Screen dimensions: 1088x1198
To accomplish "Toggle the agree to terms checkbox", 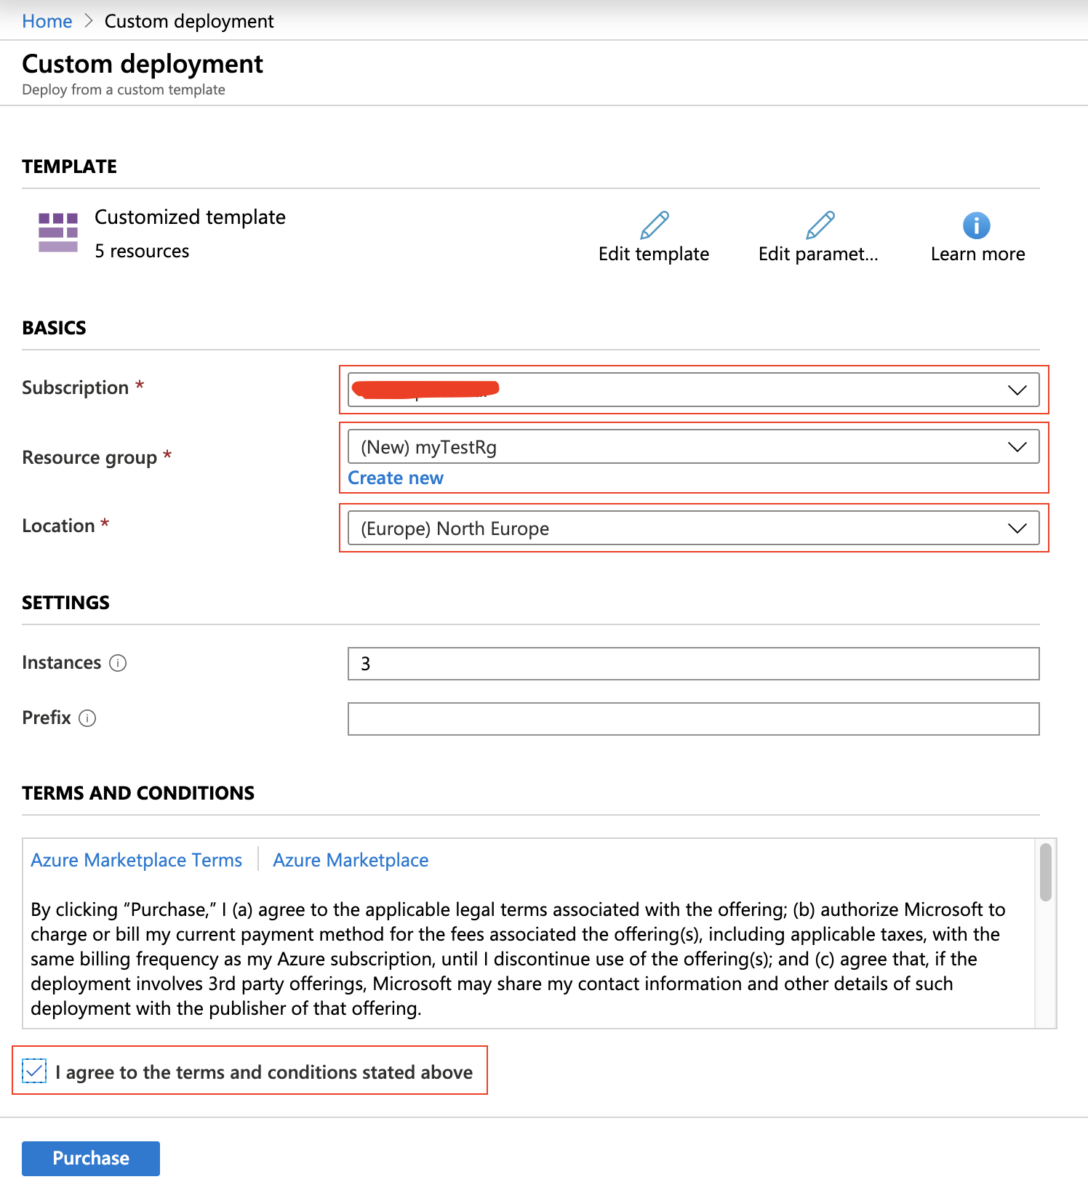I will point(34,1071).
